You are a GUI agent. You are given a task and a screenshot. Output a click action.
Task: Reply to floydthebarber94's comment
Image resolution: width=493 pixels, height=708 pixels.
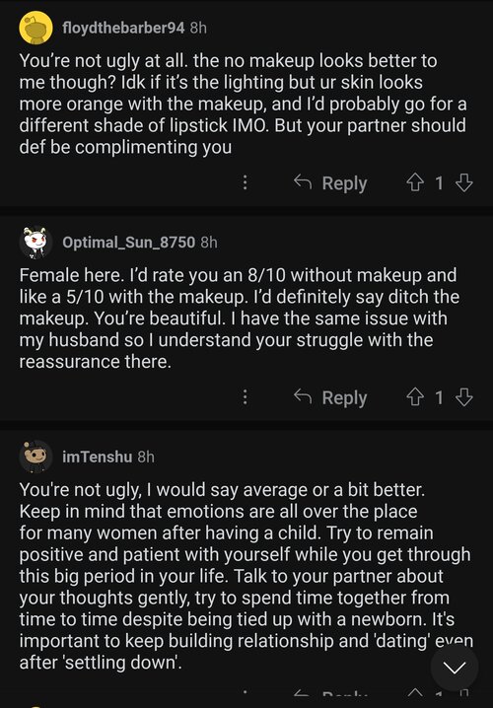click(330, 183)
